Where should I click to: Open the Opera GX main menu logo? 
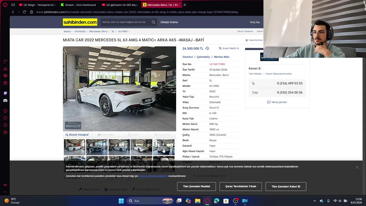point(5,5)
